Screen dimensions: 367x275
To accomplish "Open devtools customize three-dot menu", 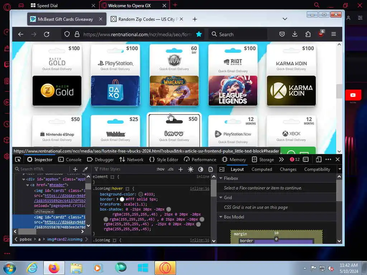I will [328, 159].
